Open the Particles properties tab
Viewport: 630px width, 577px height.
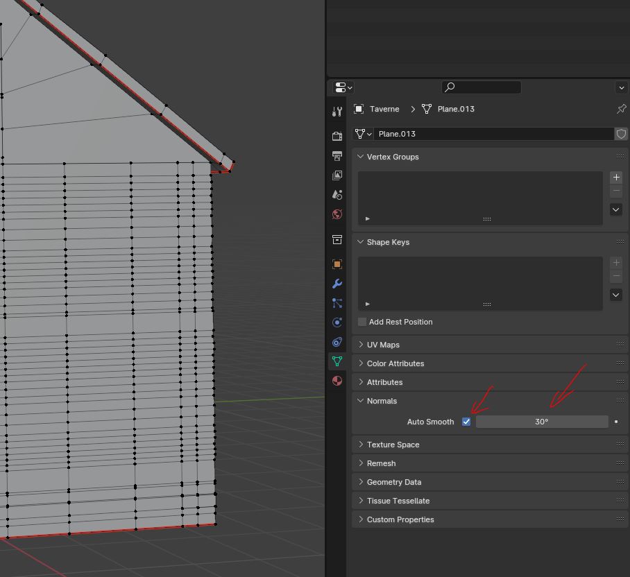click(337, 303)
